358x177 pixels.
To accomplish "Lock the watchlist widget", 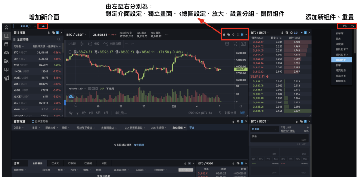I will [48, 33].
